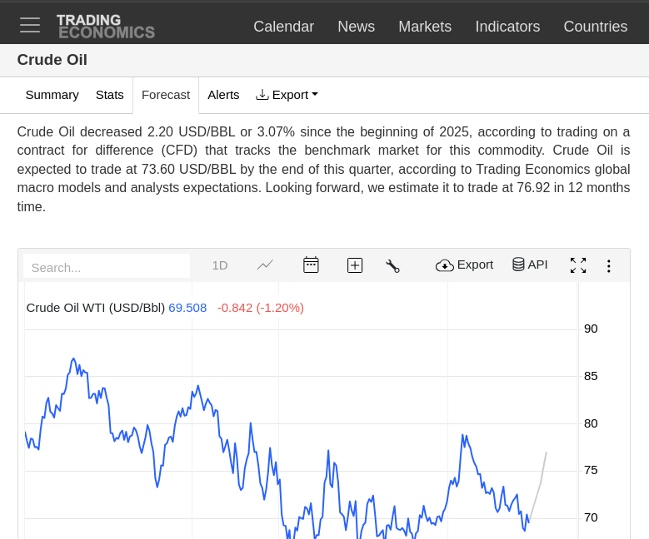Click the cloud Export button in chart toolbar
Image resolution: width=649 pixels, height=539 pixels.
(x=465, y=265)
